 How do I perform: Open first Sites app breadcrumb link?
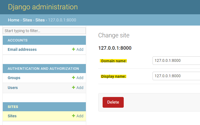[27, 20]
